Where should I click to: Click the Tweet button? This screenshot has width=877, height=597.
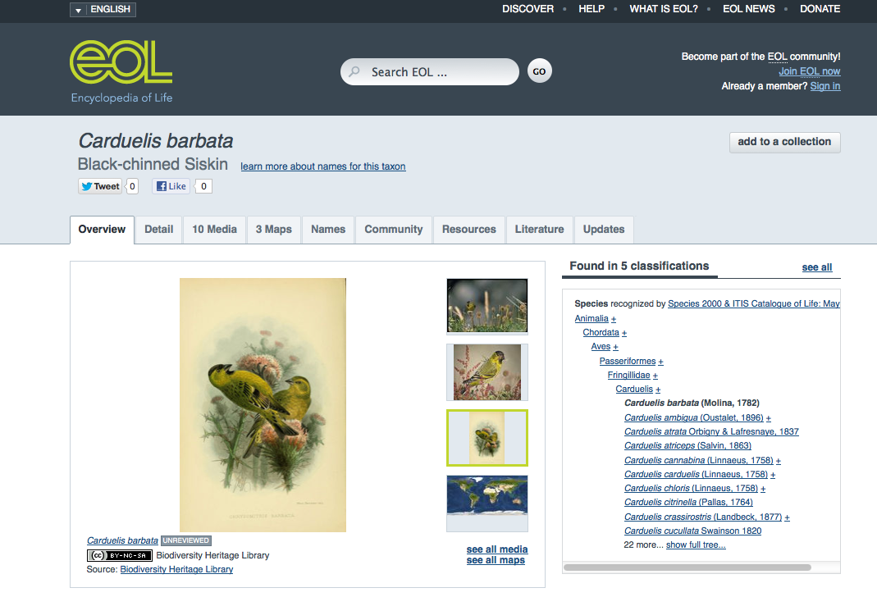point(100,186)
